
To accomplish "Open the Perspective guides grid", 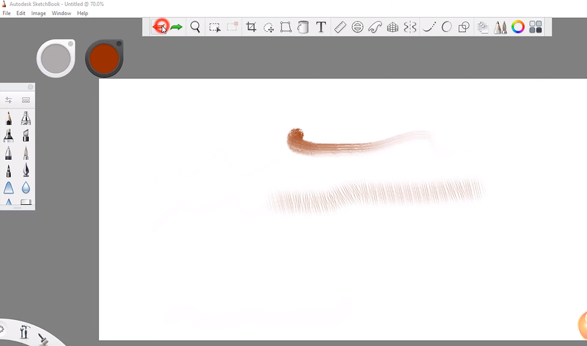I will click(393, 27).
